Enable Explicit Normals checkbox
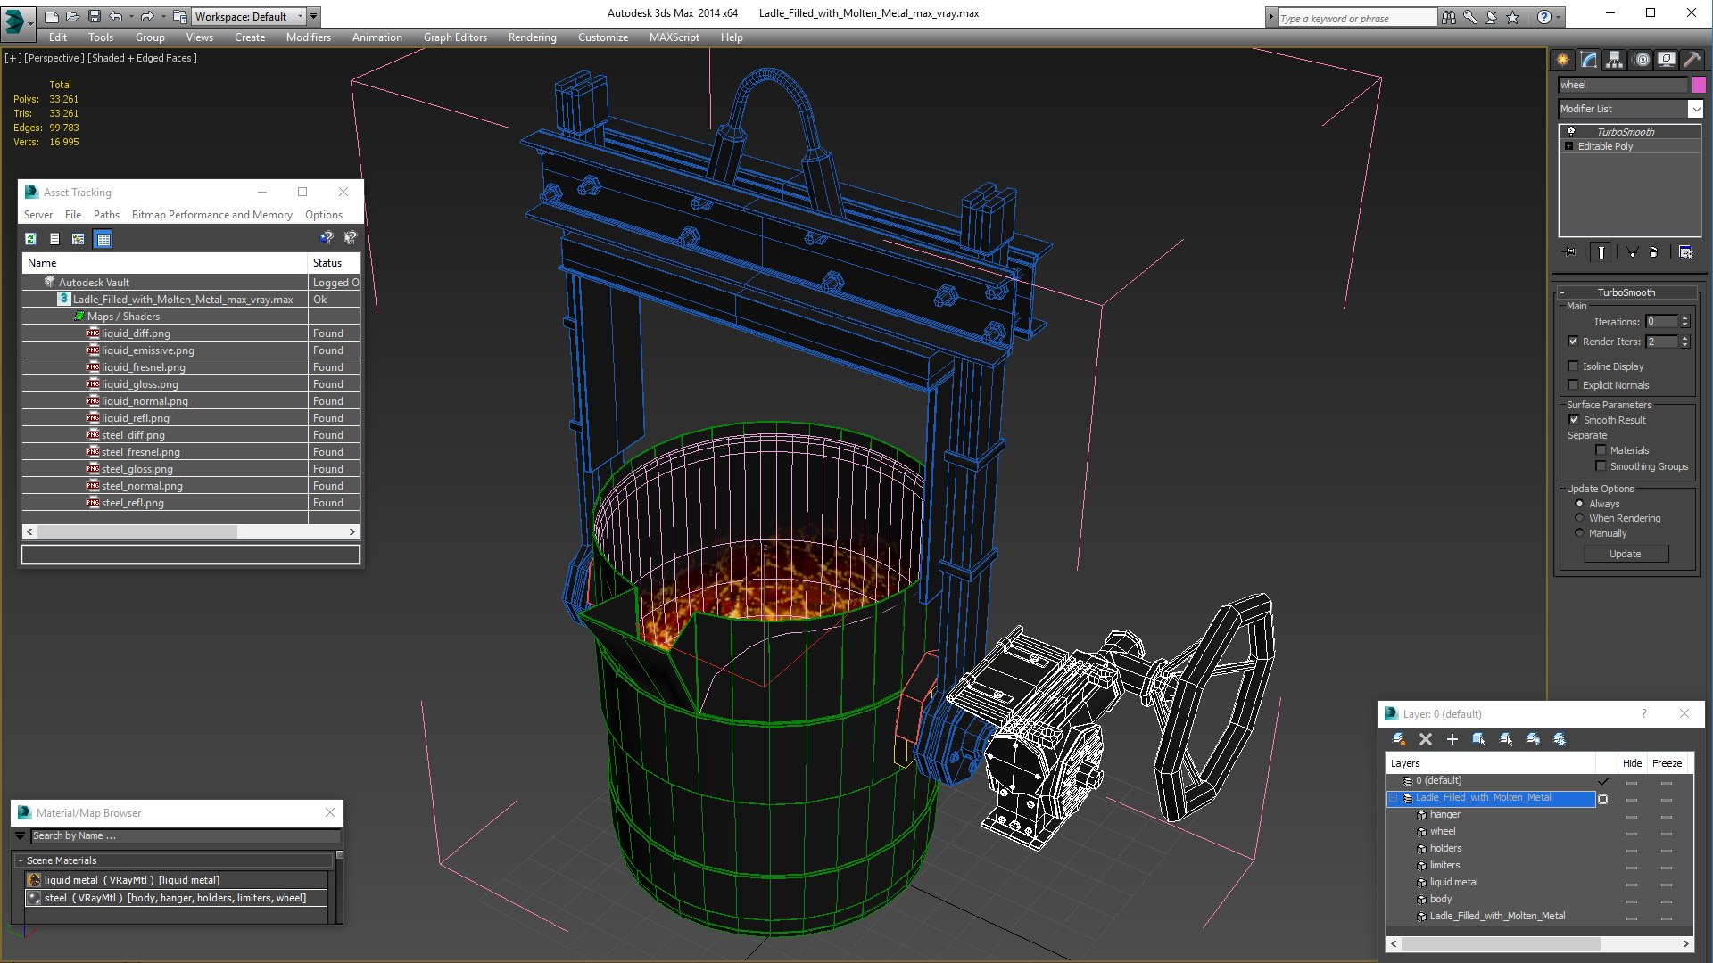 (1573, 385)
